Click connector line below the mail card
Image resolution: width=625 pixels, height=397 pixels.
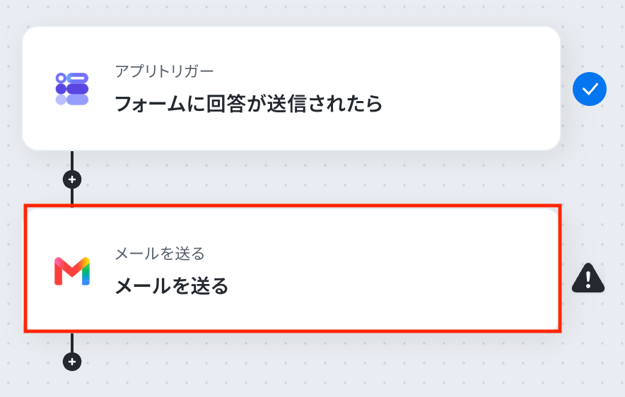pyautogui.click(x=72, y=343)
